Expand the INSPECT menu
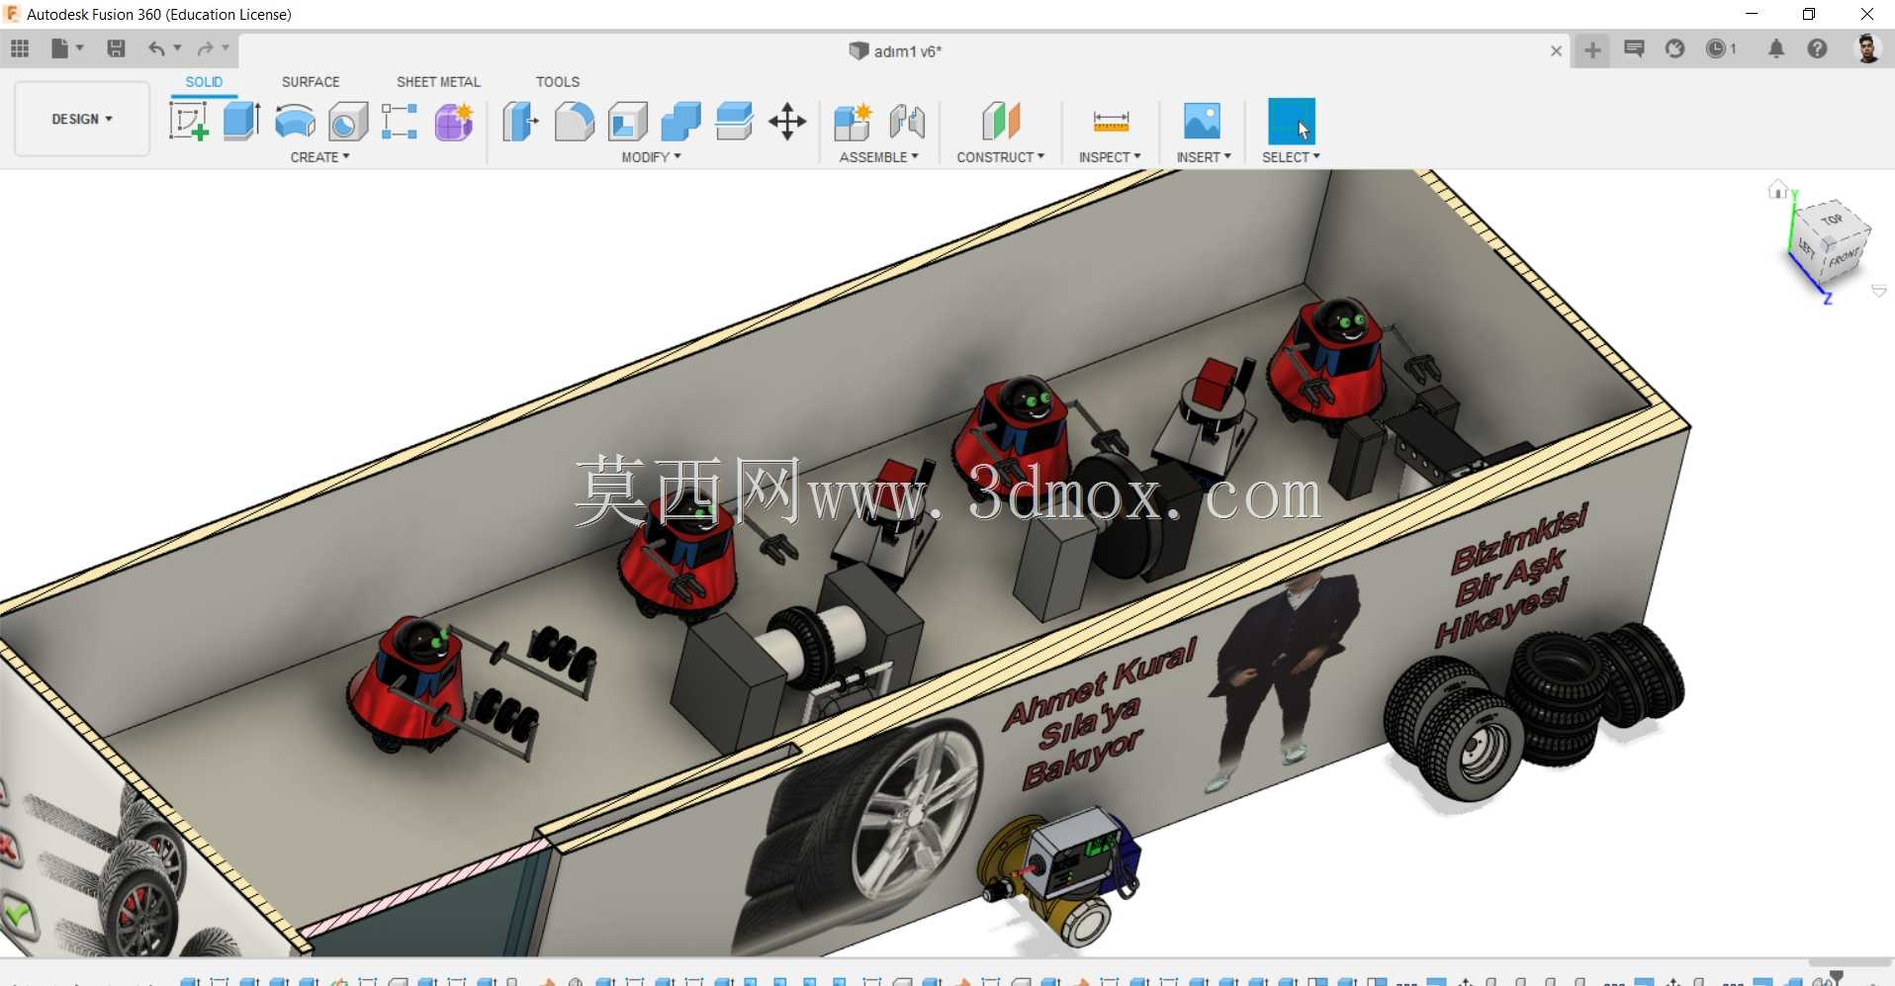Image resolution: width=1895 pixels, height=986 pixels. [1110, 157]
